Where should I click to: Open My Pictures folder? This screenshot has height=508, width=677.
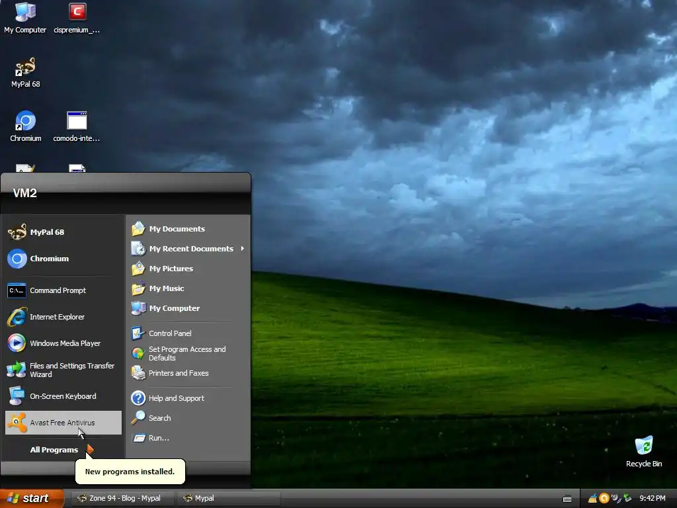coord(188,269)
